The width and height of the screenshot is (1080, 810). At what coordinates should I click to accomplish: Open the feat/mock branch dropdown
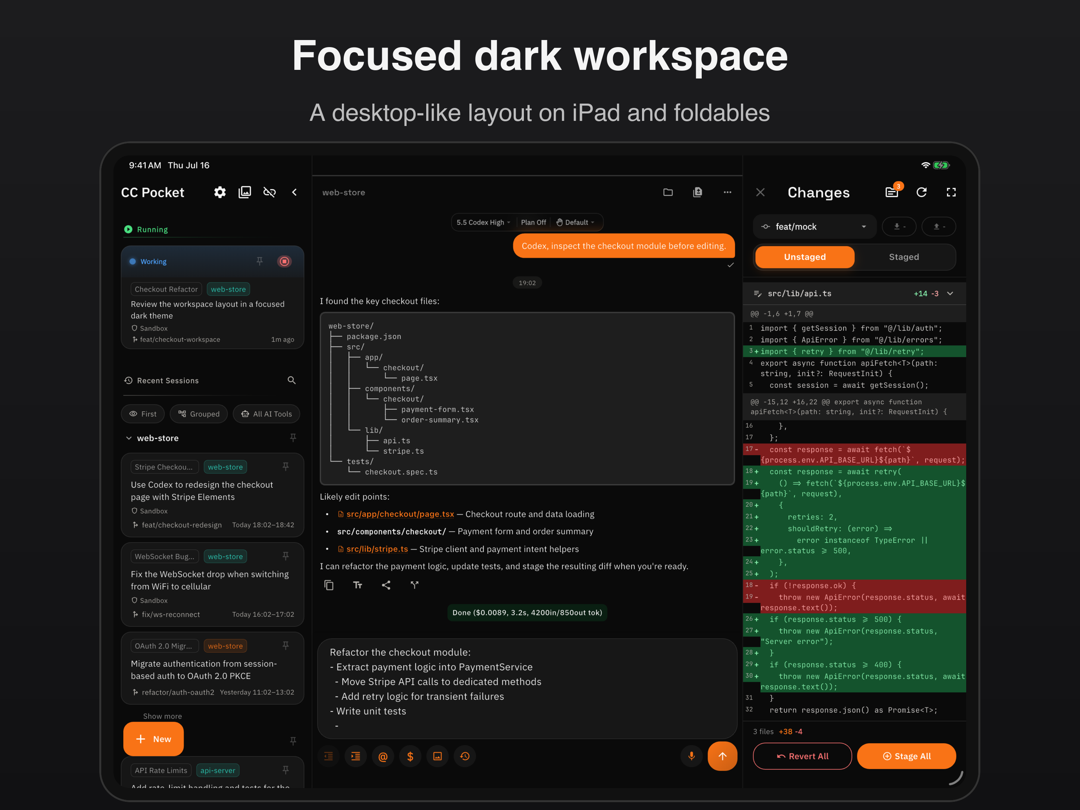click(815, 226)
